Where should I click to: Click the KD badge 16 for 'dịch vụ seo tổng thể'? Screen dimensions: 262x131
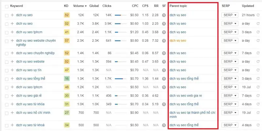coord(67,79)
